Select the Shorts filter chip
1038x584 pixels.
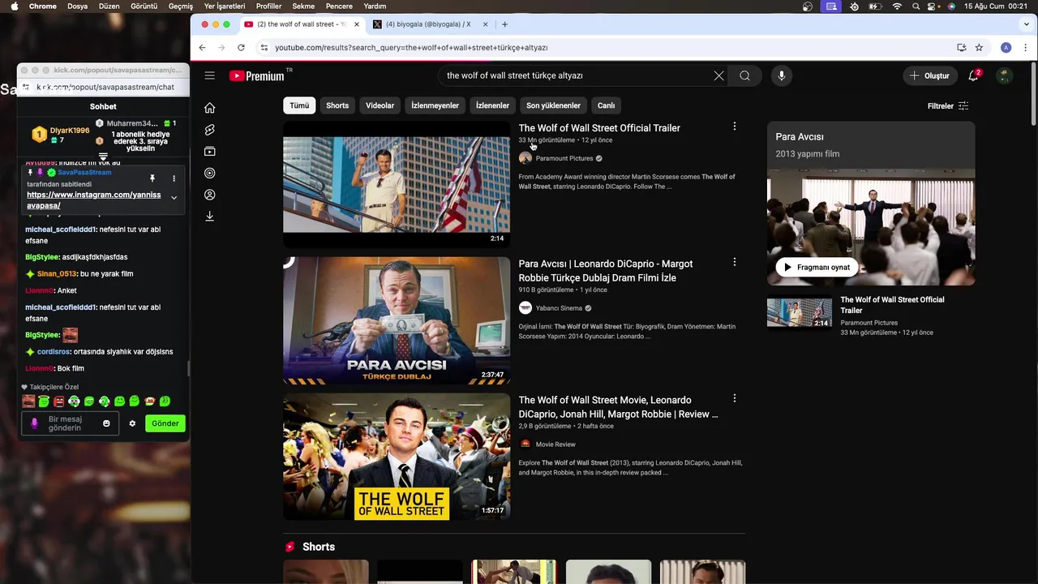pyautogui.click(x=337, y=105)
